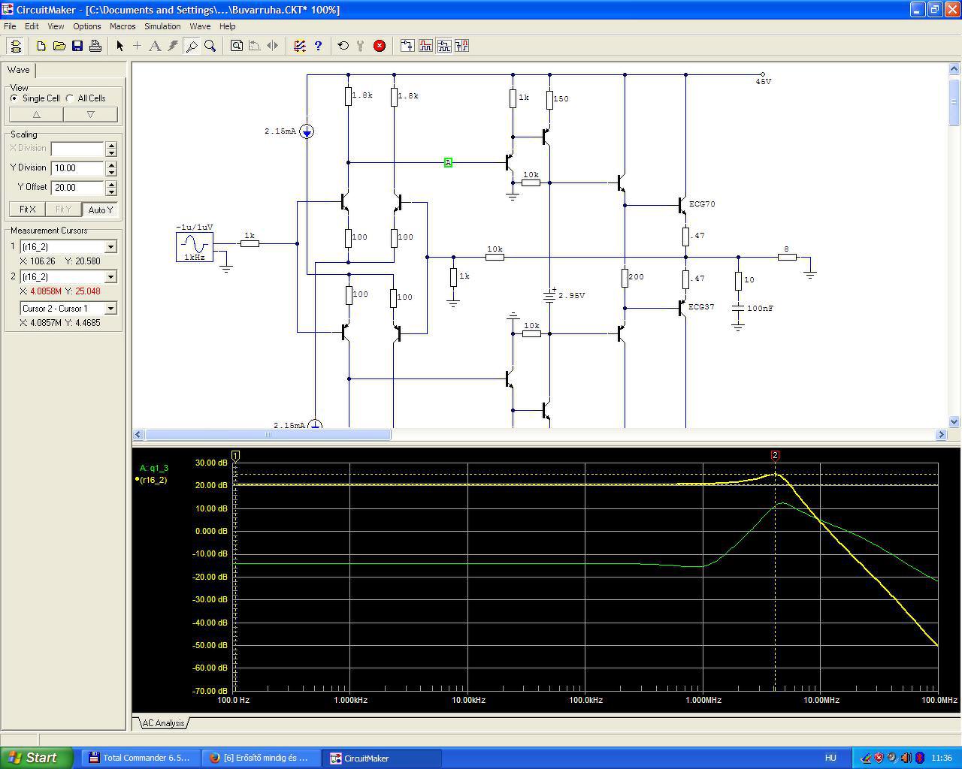Select the probe tool in toolbar

coord(192,46)
